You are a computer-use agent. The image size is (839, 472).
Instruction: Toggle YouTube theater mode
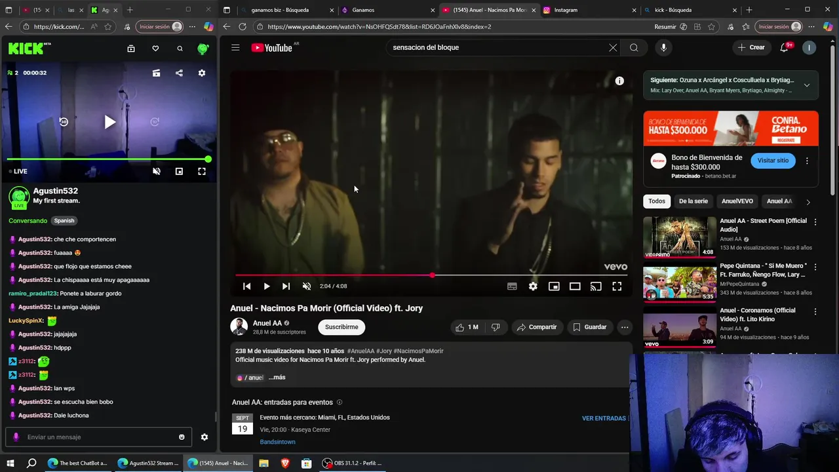coord(575,286)
